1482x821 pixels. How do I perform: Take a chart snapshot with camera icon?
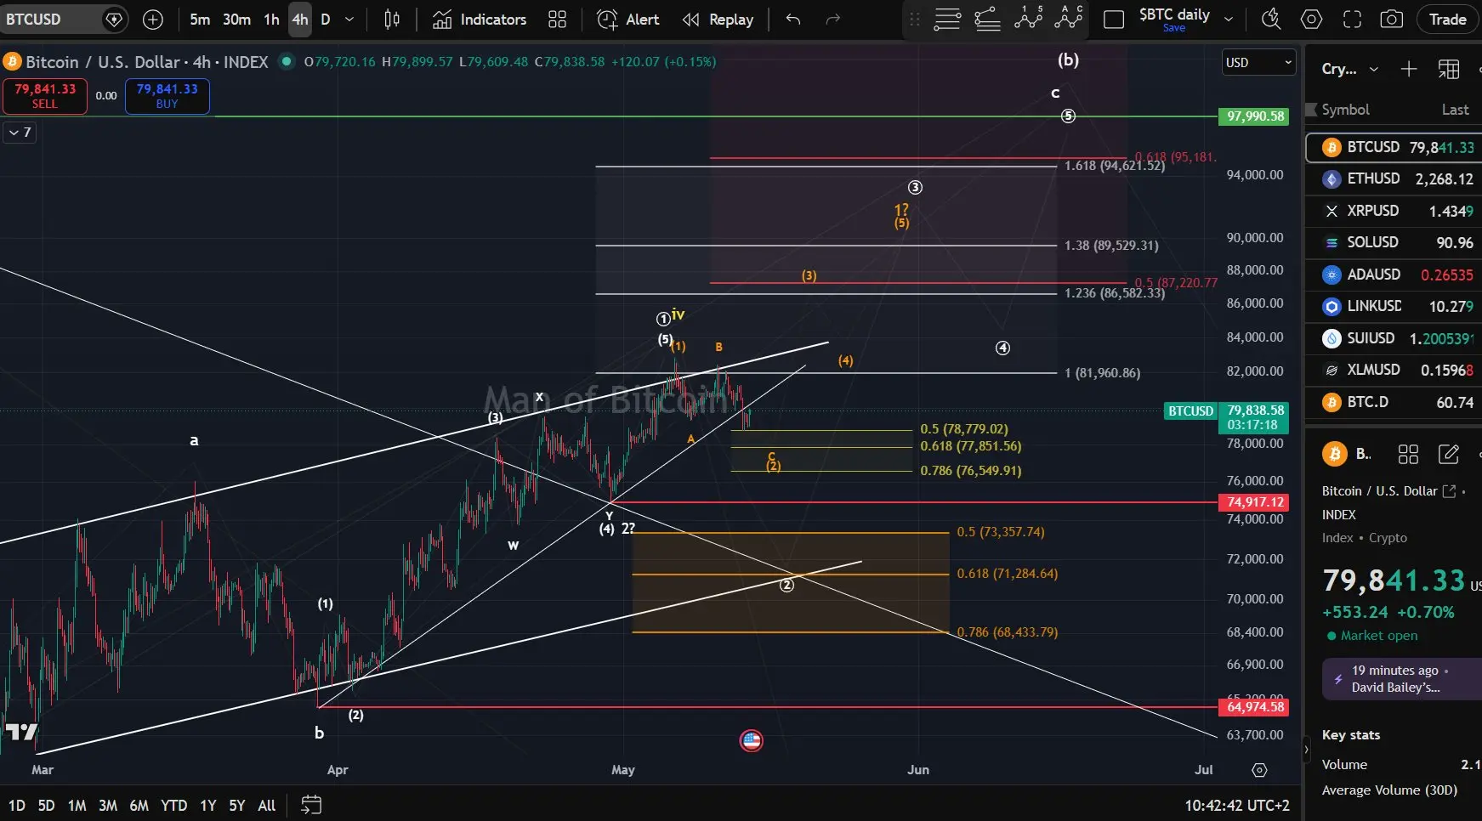tap(1392, 19)
